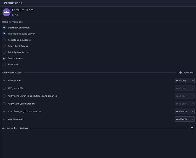The image size is (196, 158).
Task: Tick the All System Configurations checkbox
Action: coord(4,104)
